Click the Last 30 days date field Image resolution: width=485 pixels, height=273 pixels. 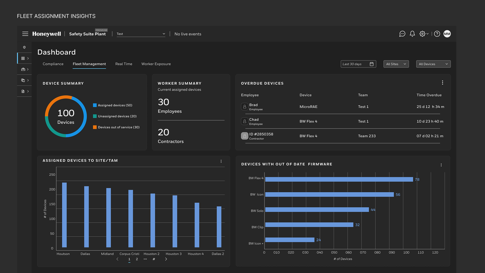click(x=358, y=64)
